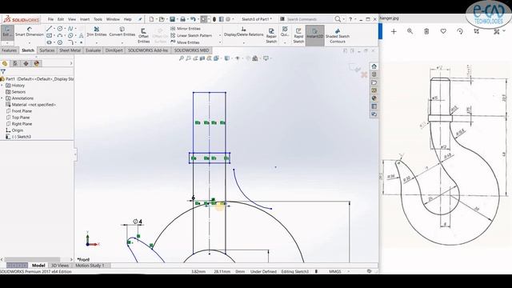Click the Save icon in toolbar

point(173,19)
